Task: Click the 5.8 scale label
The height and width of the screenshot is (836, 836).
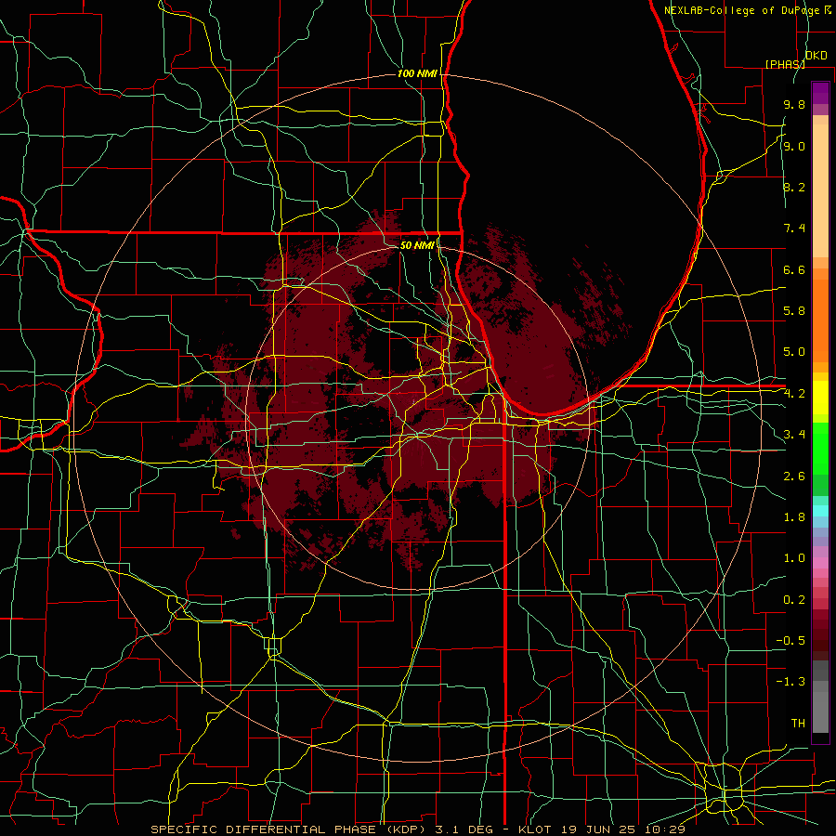Action: [x=794, y=311]
